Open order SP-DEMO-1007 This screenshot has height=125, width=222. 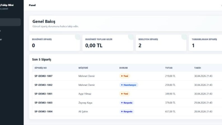coord(43,76)
